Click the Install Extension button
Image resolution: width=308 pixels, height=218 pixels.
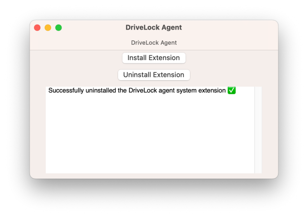154,58
